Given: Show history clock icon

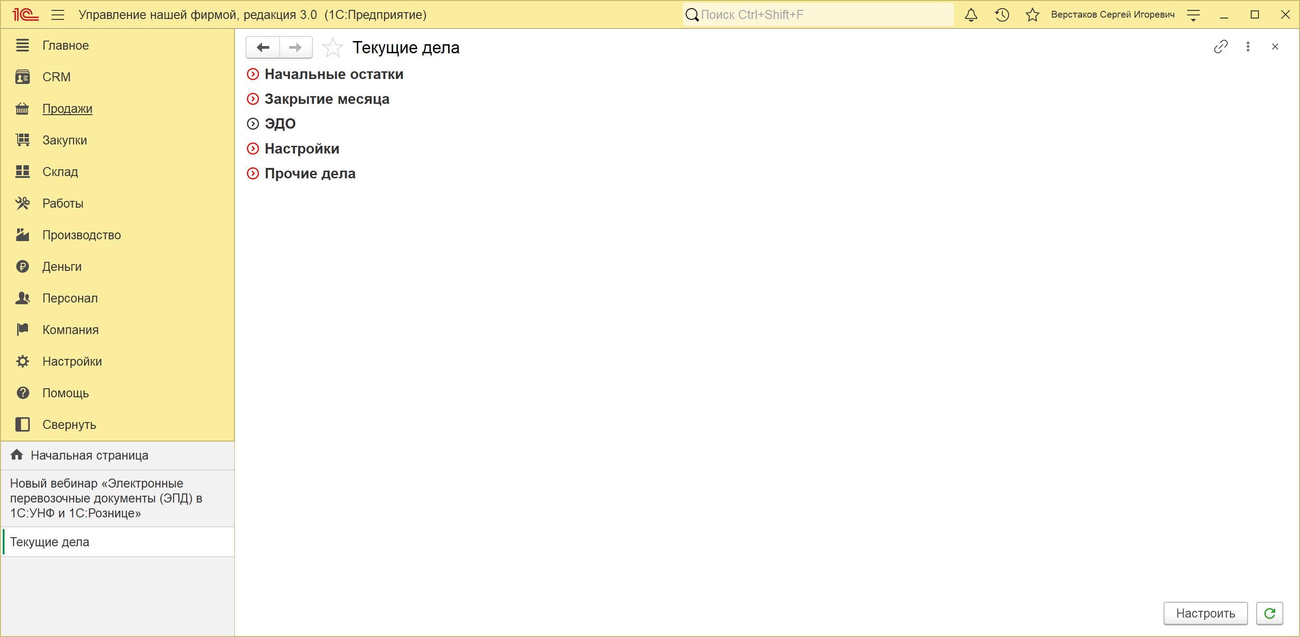Looking at the screenshot, I should coord(1002,14).
